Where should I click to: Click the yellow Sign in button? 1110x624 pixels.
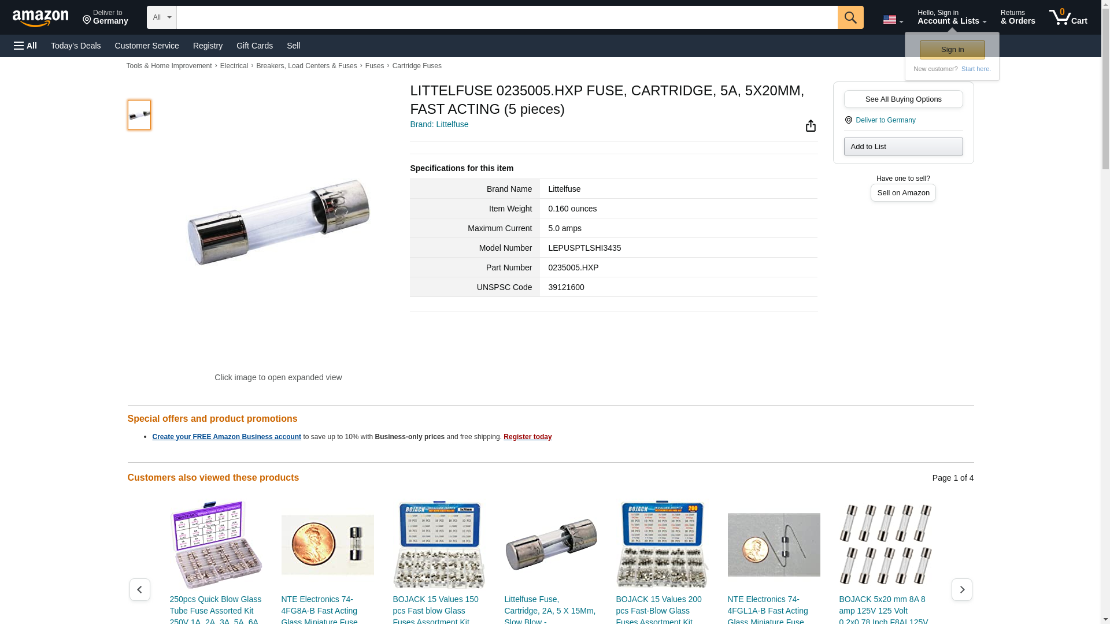click(952, 50)
